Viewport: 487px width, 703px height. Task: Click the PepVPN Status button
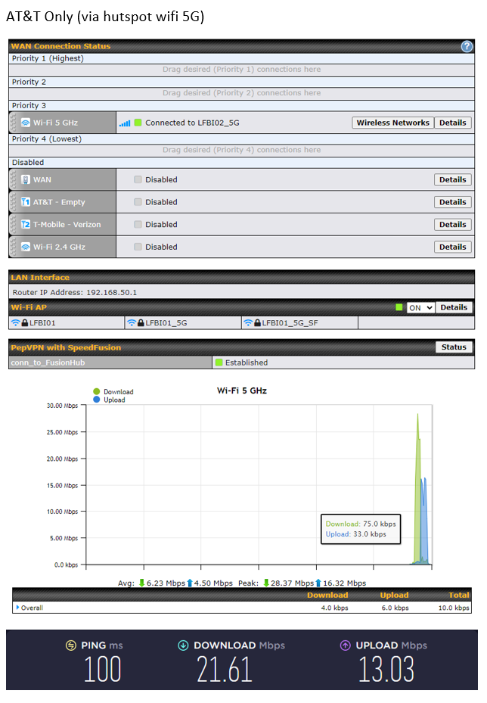coord(454,347)
